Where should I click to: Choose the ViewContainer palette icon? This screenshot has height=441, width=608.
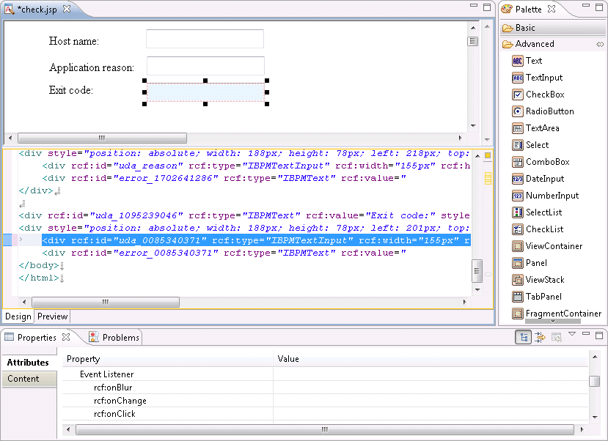[x=517, y=246]
